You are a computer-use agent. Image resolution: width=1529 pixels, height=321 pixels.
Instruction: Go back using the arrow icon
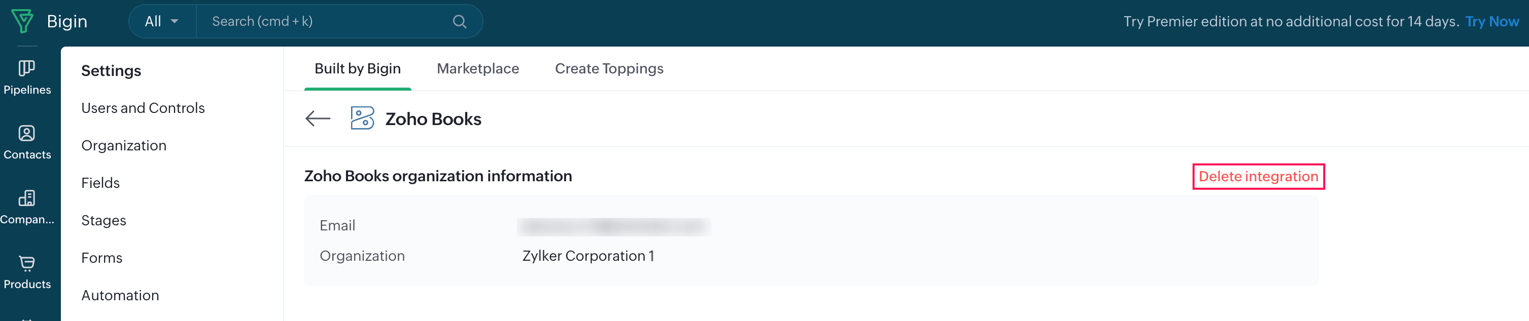click(x=318, y=118)
